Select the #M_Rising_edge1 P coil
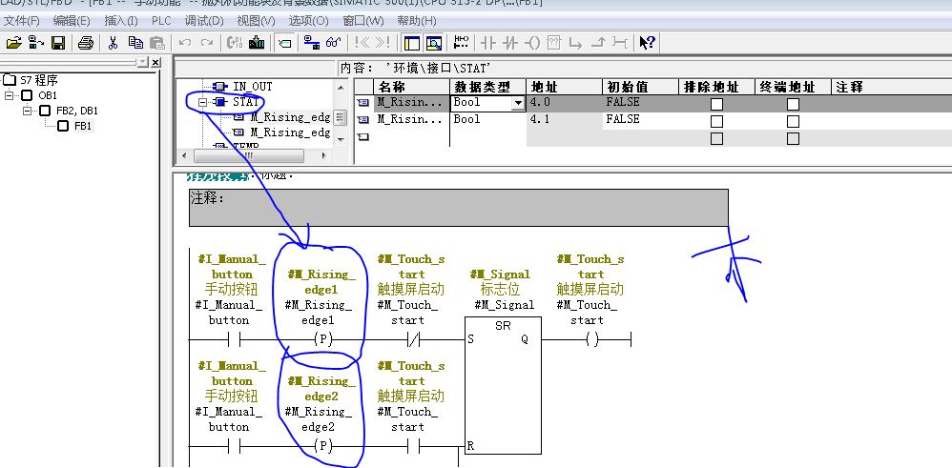 (x=323, y=340)
